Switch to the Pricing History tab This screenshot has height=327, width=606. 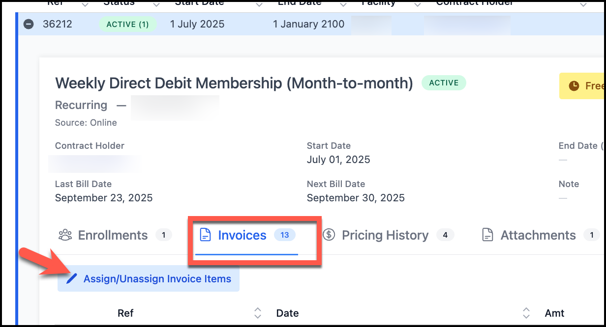click(385, 235)
